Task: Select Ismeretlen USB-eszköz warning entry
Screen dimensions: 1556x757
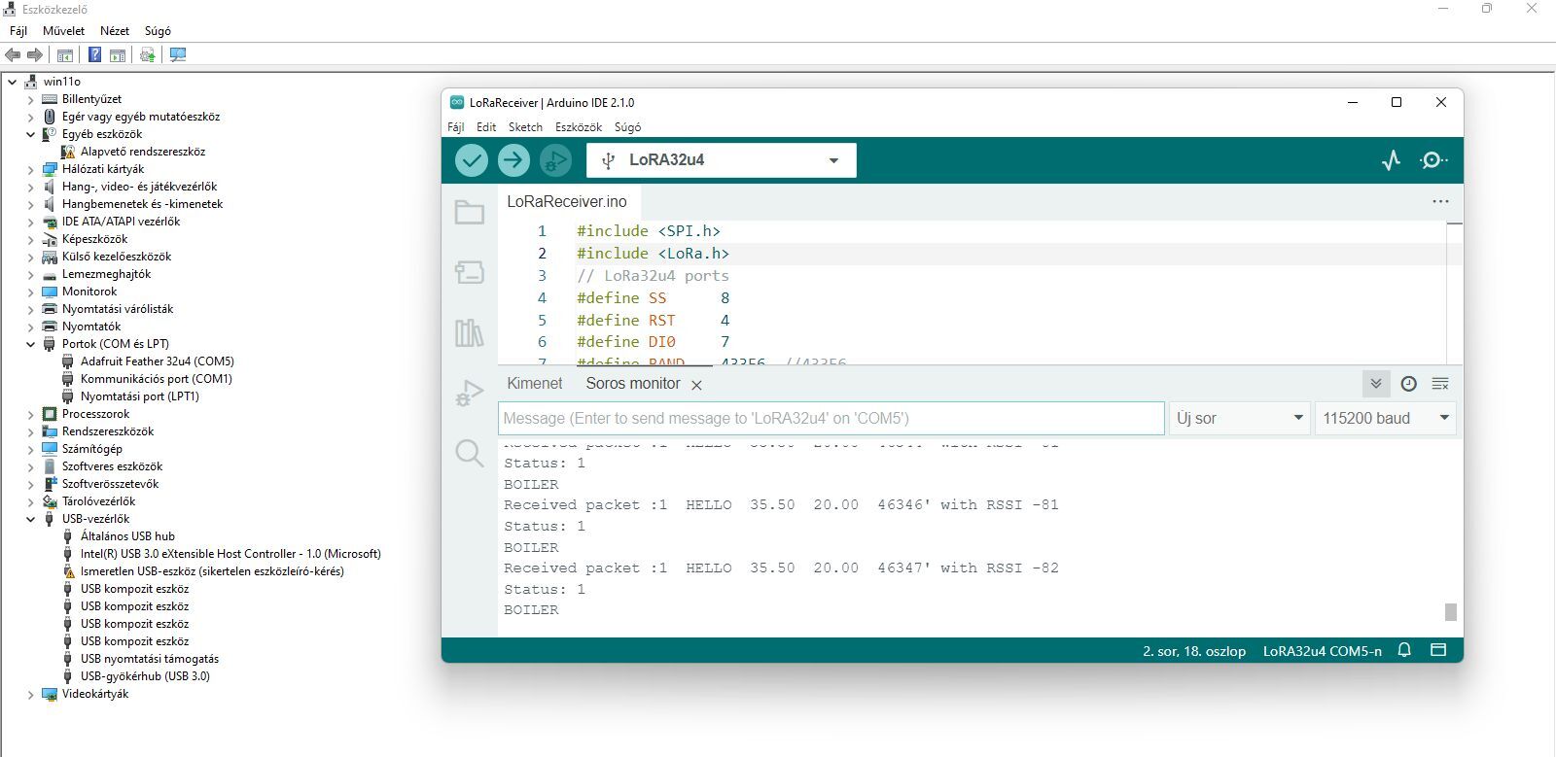Action: point(212,571)
